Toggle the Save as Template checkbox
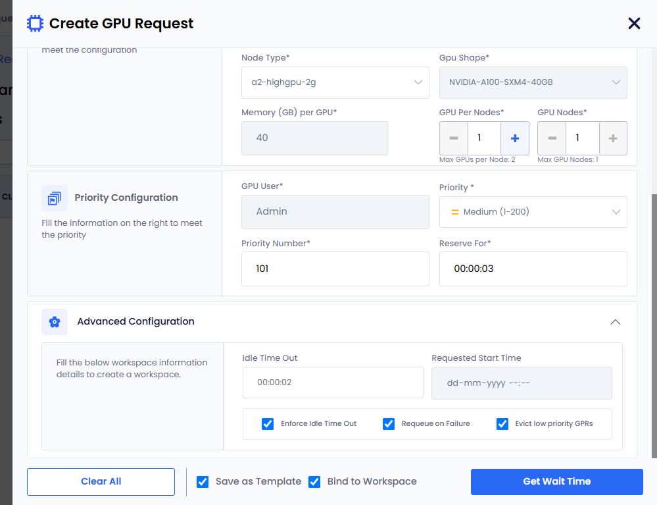 click(x=203, y=482)
